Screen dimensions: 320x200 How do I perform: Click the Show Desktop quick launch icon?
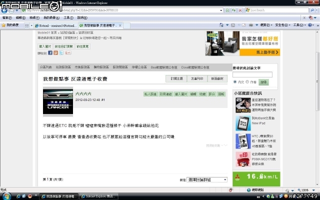click(x=24, y=196)
